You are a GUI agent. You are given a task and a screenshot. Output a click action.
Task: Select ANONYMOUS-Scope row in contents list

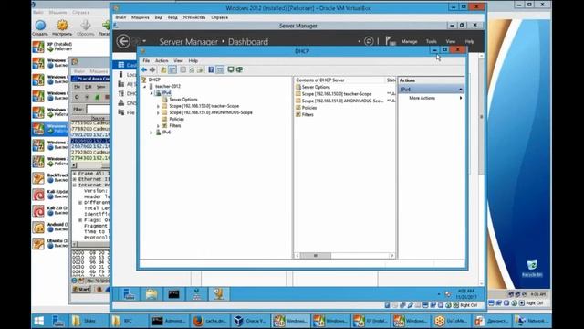point(342,101)
